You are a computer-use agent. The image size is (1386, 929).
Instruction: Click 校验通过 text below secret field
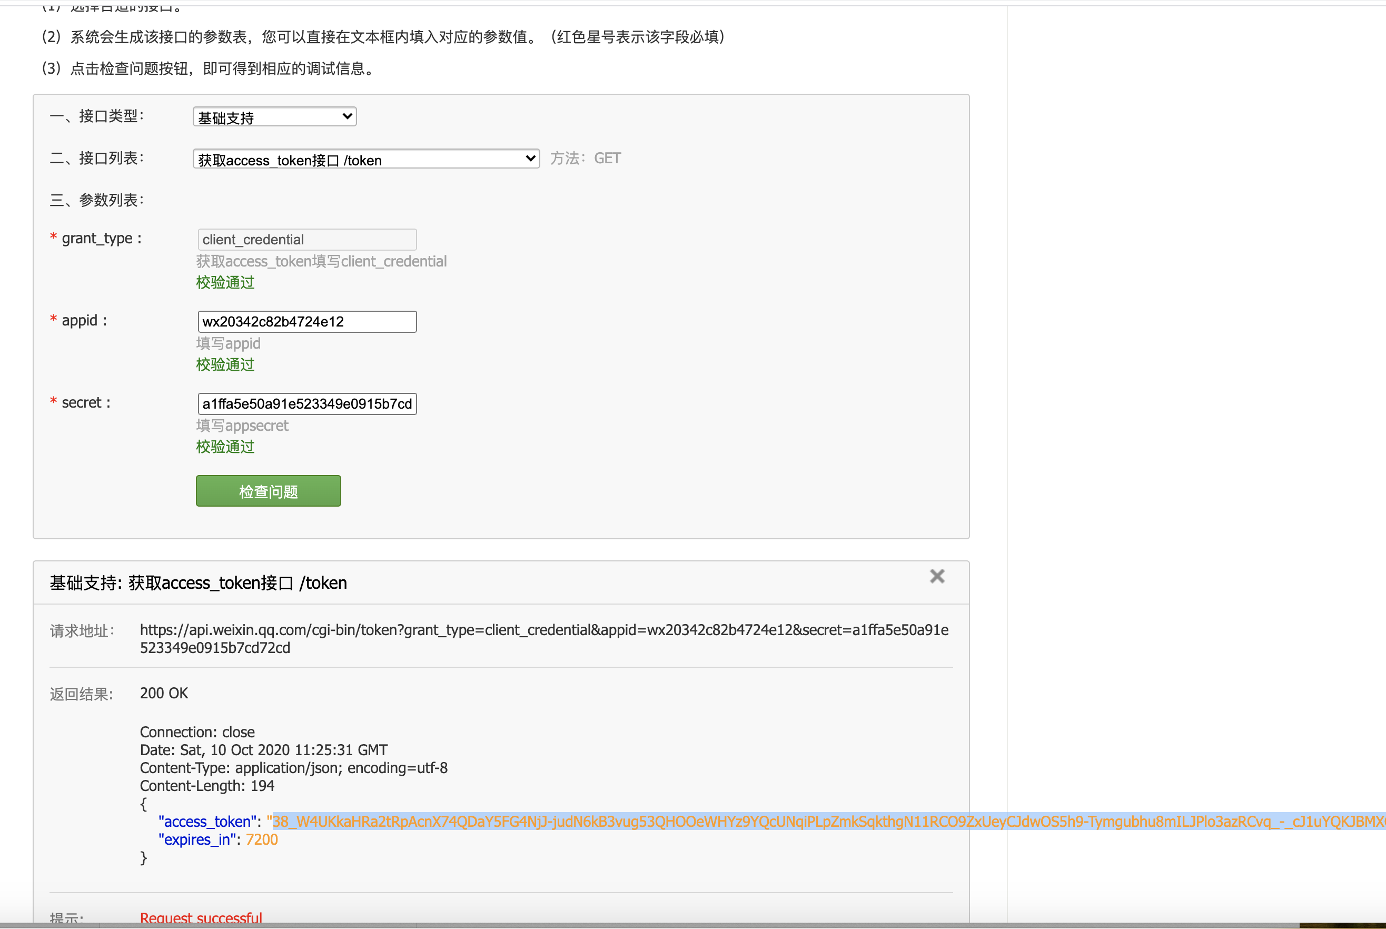225,447
